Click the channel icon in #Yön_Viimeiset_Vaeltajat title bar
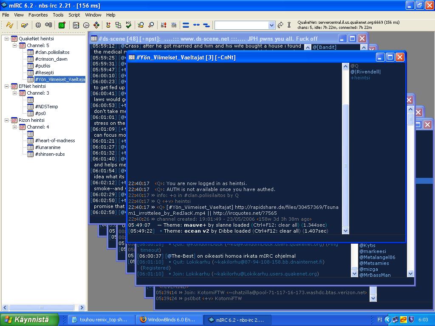Screen dimensions: 435x326 [x=132, y=57]
